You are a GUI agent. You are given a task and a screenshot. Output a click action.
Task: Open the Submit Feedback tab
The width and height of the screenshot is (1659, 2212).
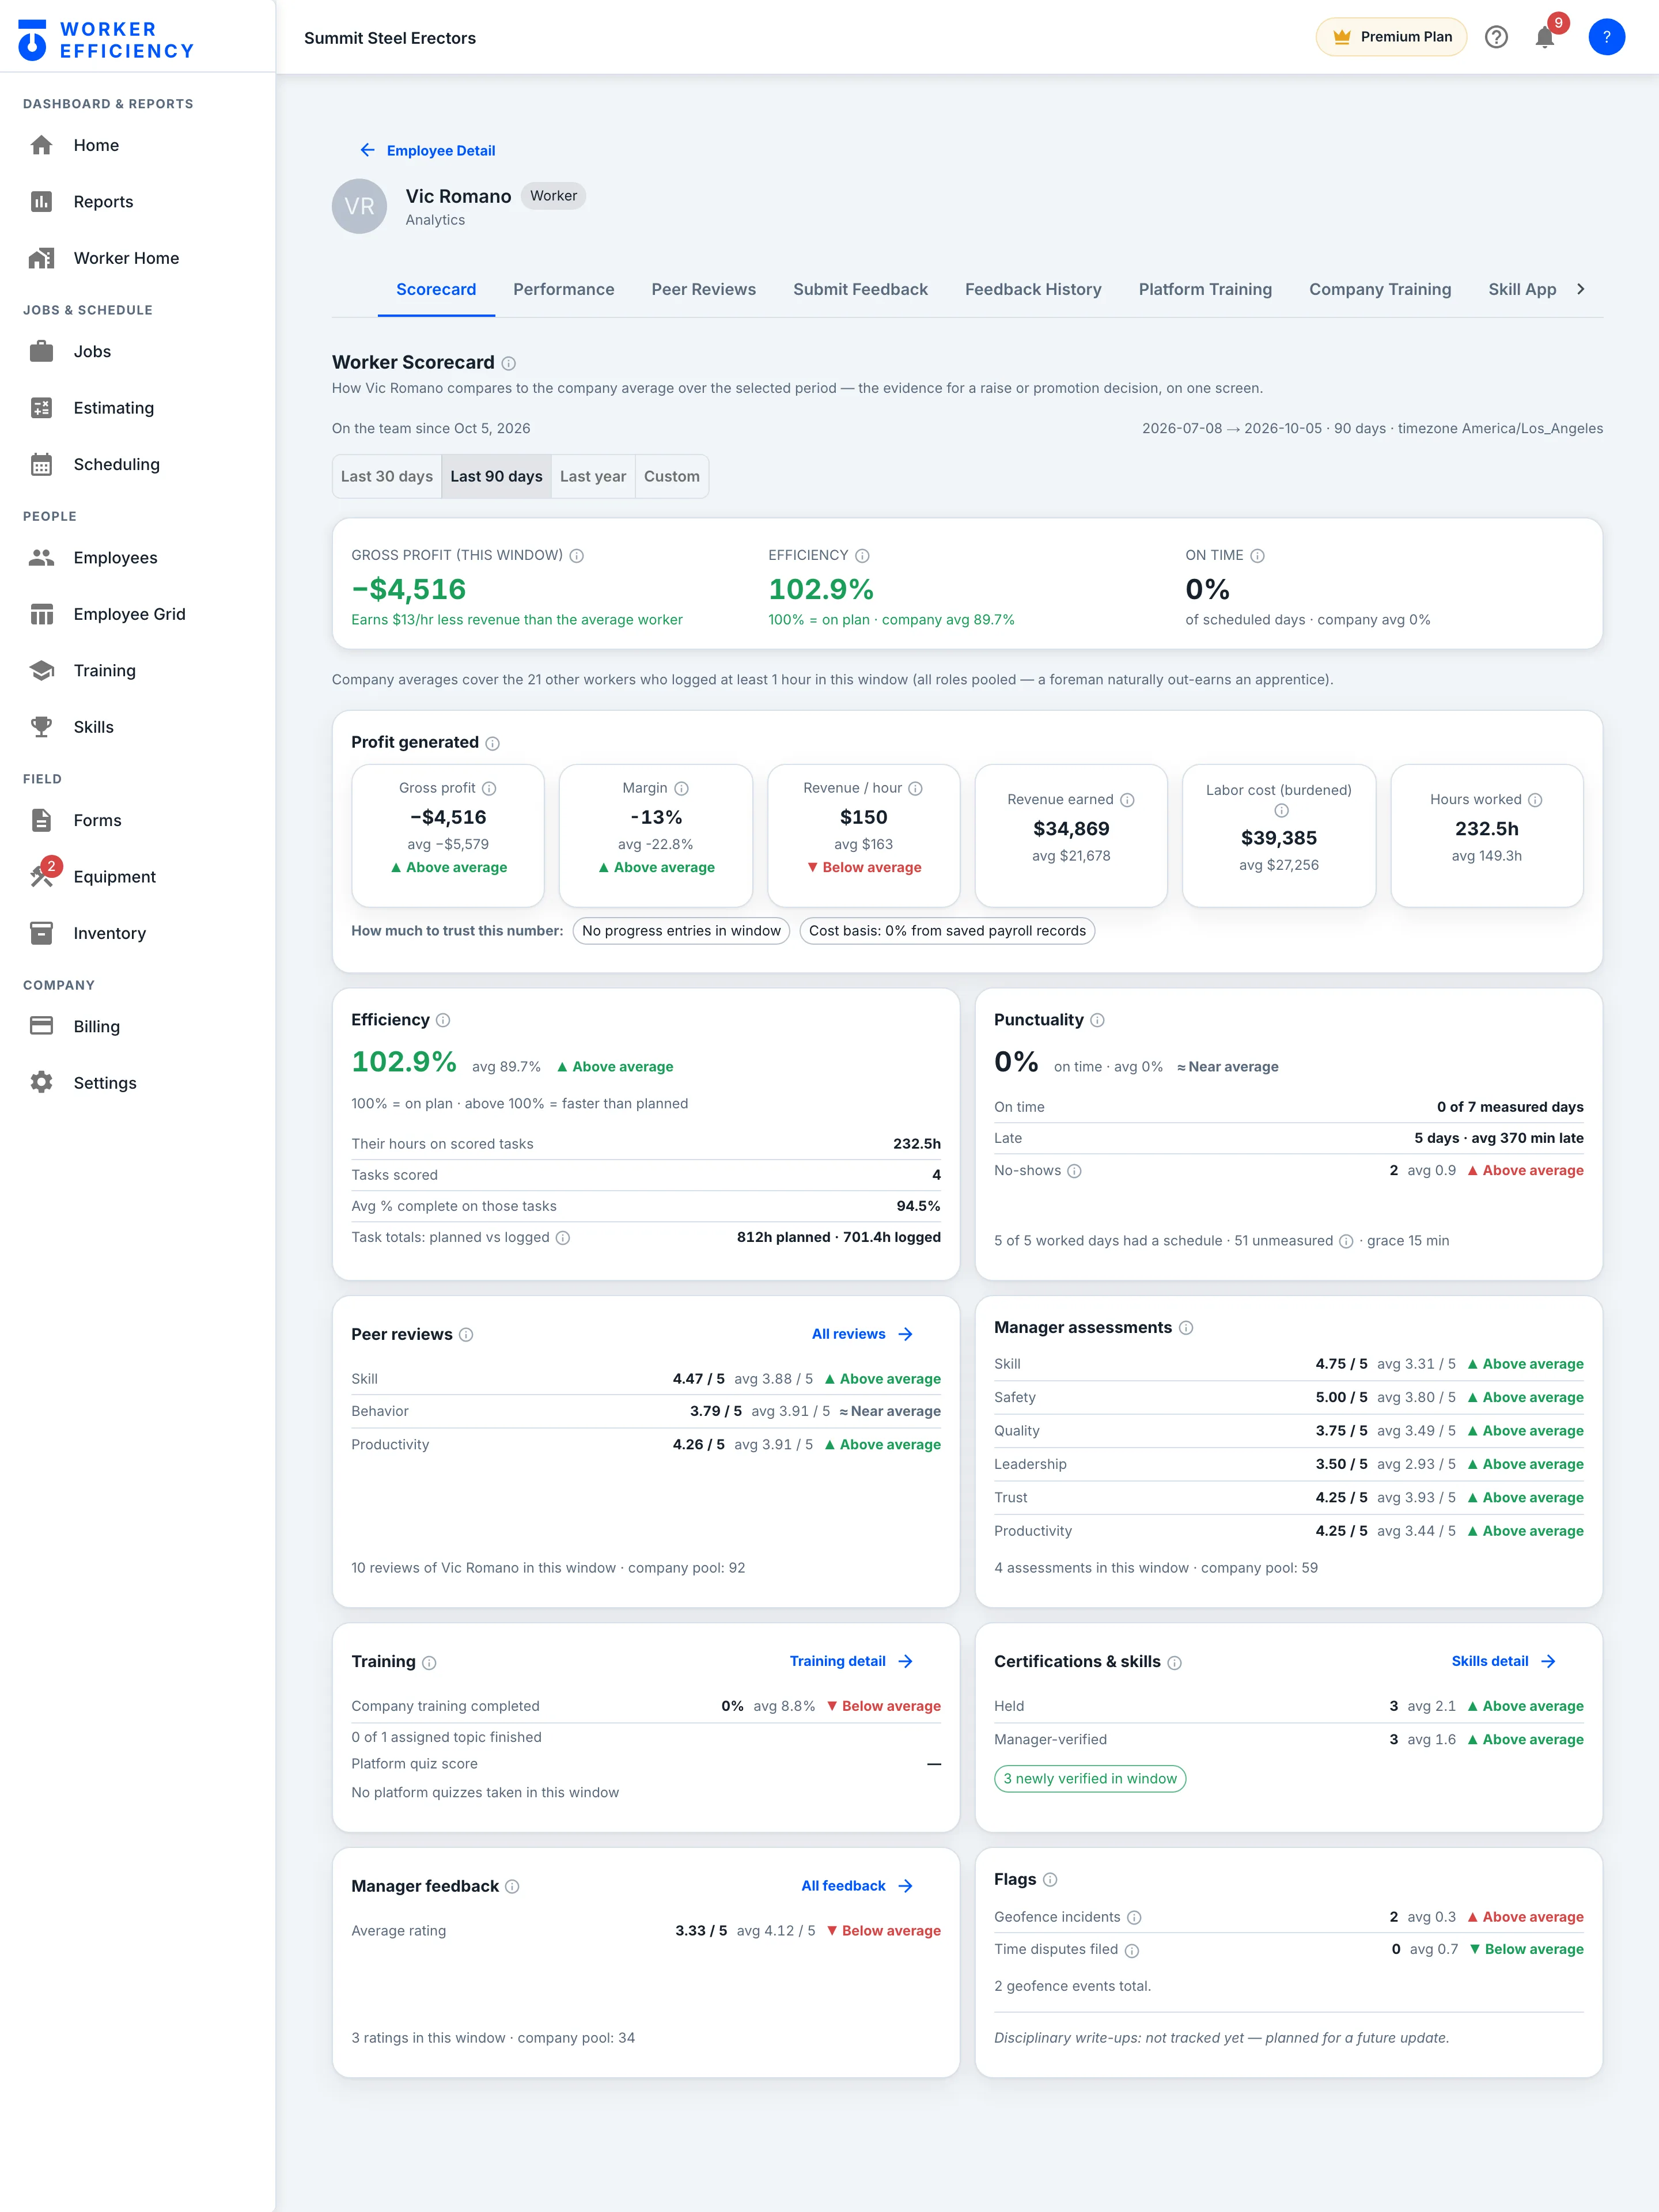(860, 289)
